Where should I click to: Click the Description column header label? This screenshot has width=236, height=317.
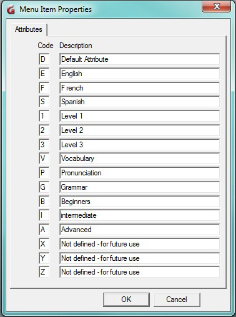76,46
